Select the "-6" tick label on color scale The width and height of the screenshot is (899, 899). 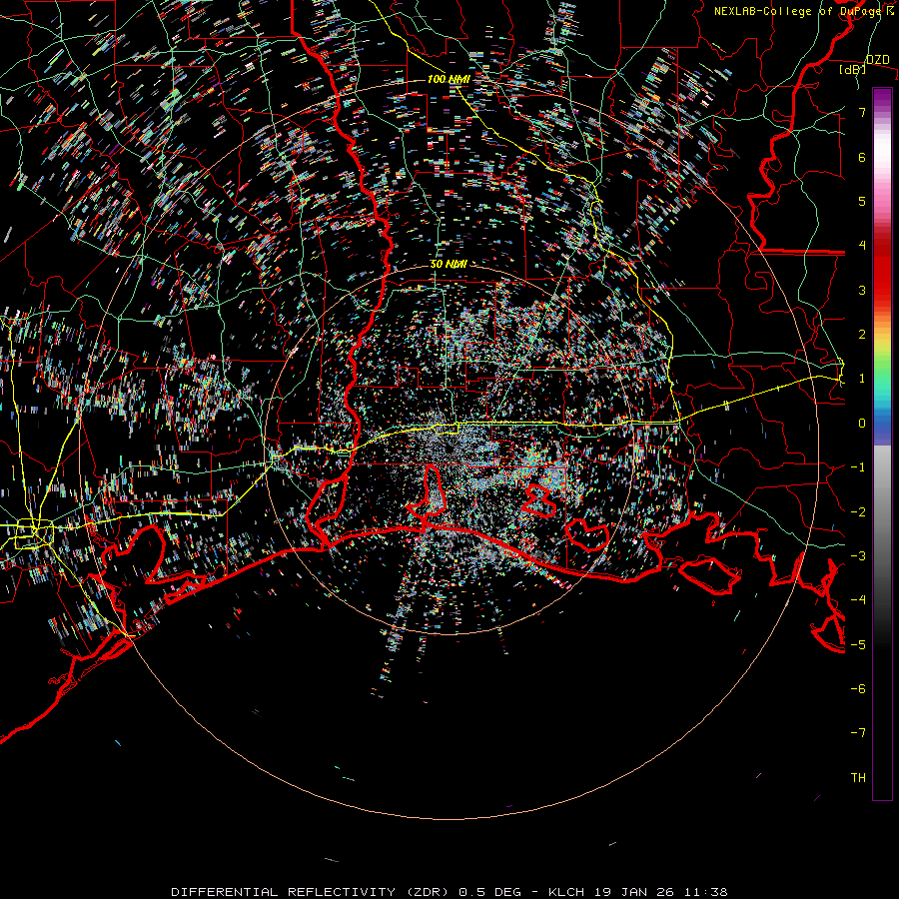click(858, 689)
